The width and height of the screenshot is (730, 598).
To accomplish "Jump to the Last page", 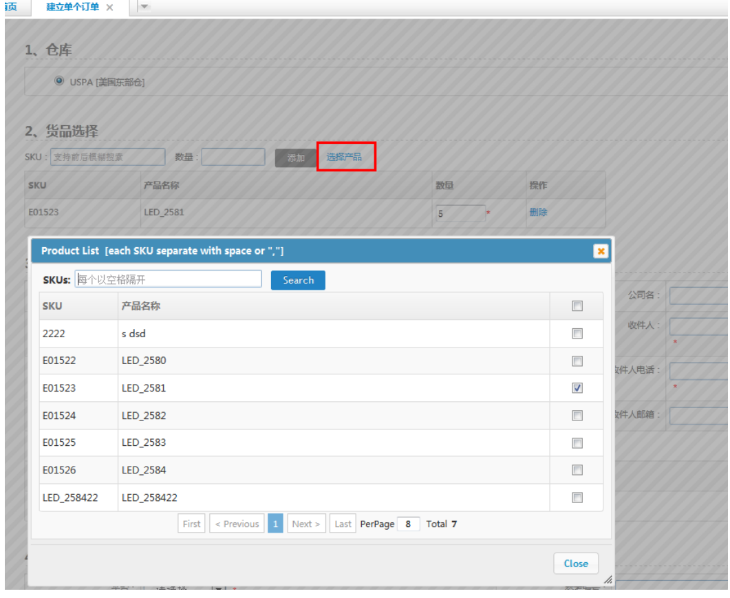I will pos(343,524).
